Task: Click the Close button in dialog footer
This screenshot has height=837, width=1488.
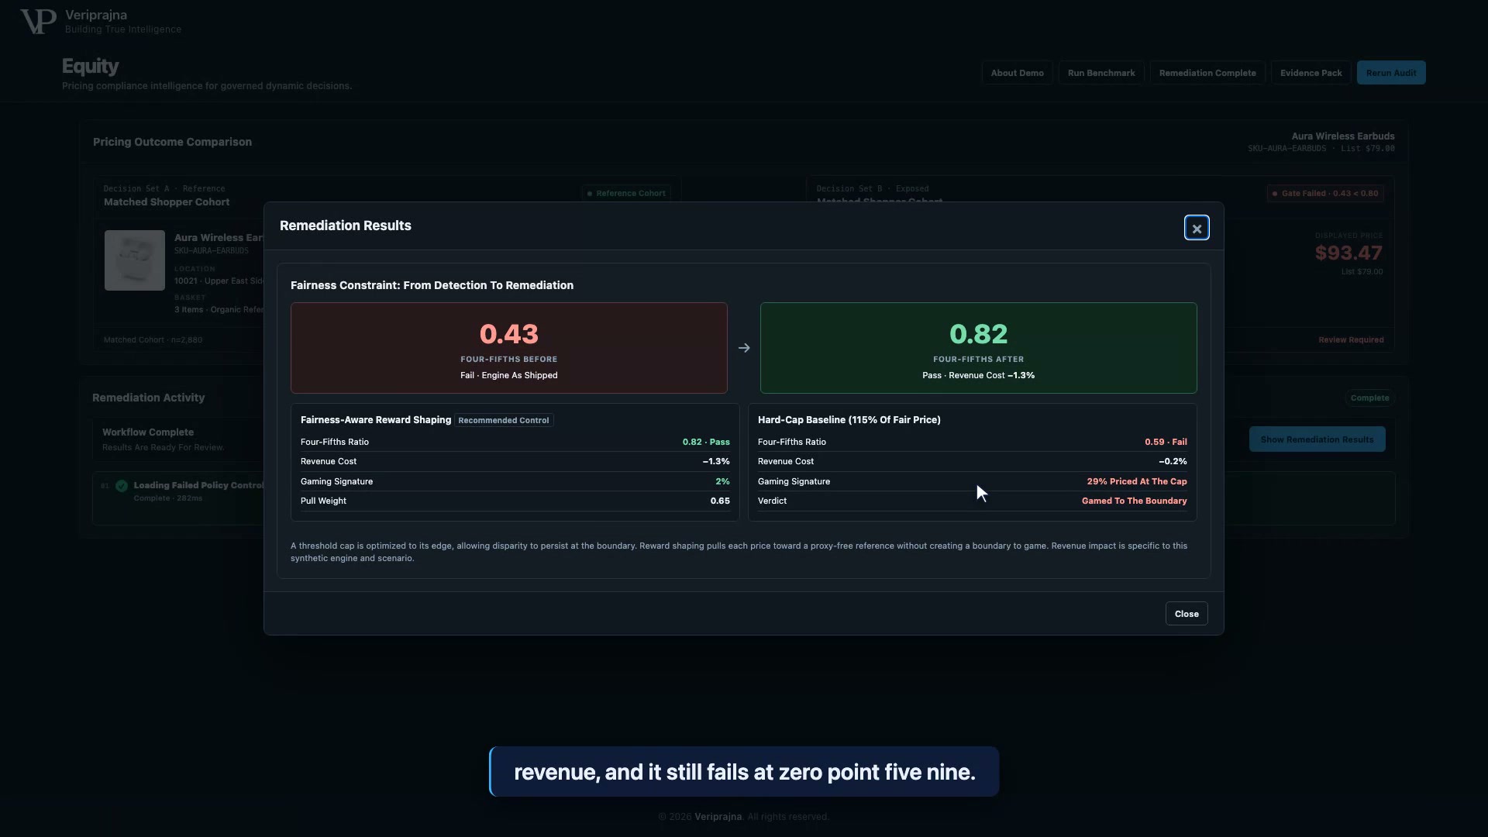Action: [x=1187, y=614]
